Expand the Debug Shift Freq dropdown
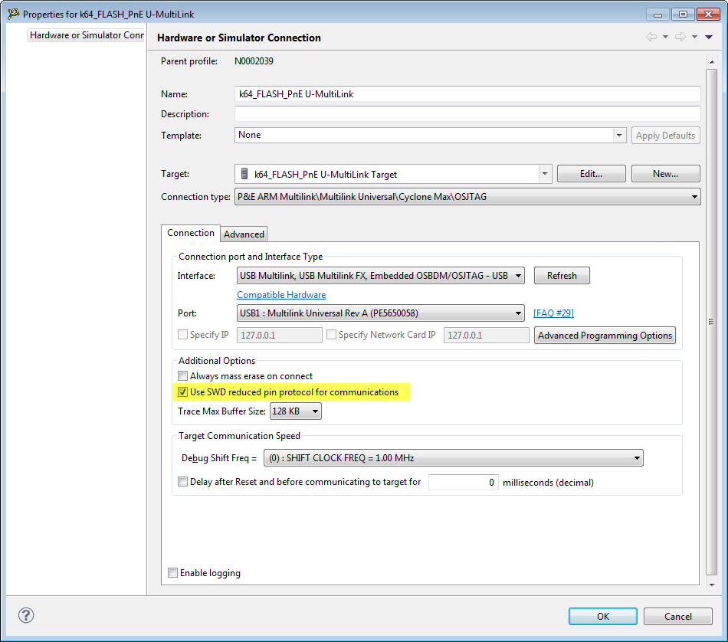 pos(637,458)
